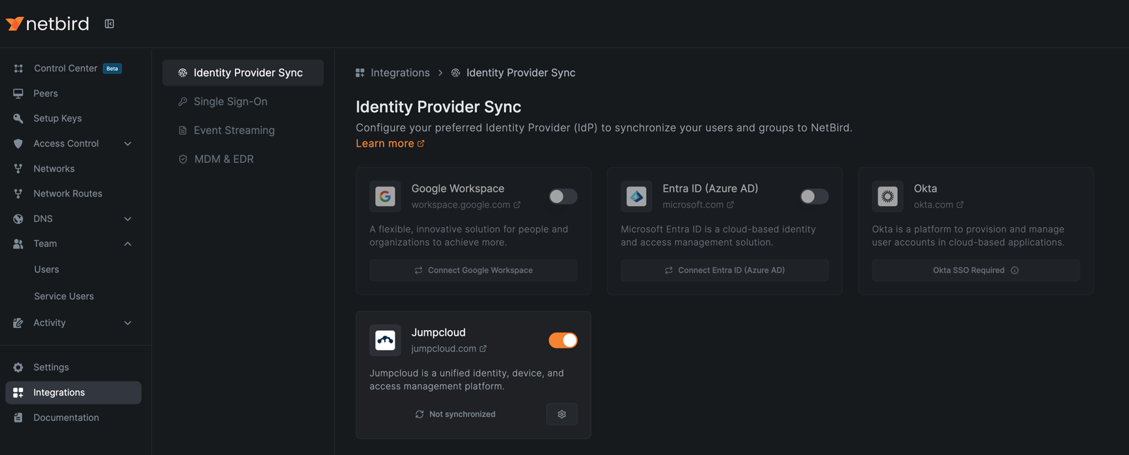Click the netbird logo
Image resolution: width=1129 pixels, height=455 pixels.
tap(48, 24)
